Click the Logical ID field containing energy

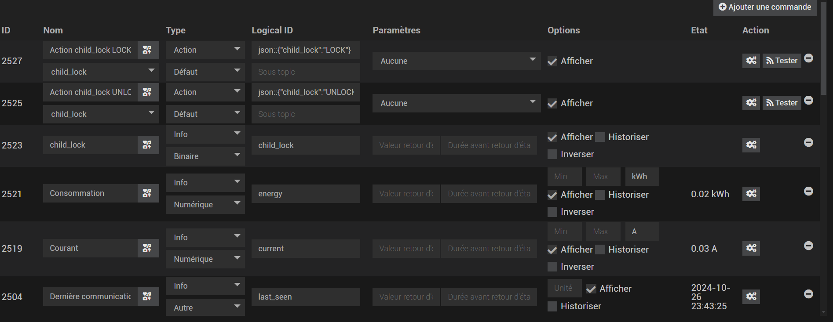[x=306, y=194]
